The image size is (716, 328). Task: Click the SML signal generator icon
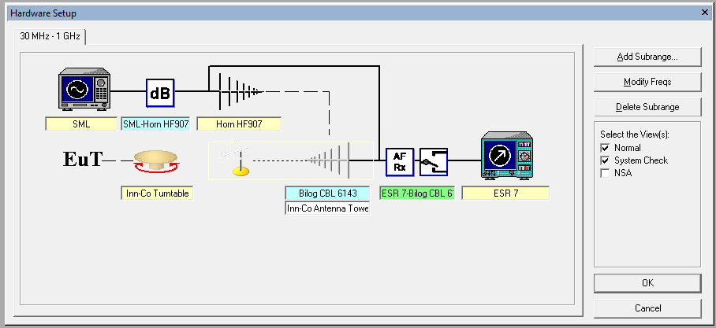tap(84, 89)
